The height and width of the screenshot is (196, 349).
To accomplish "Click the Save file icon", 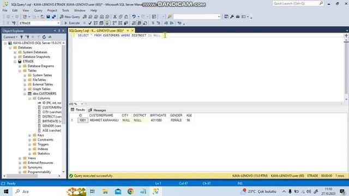I will (48, 17).
